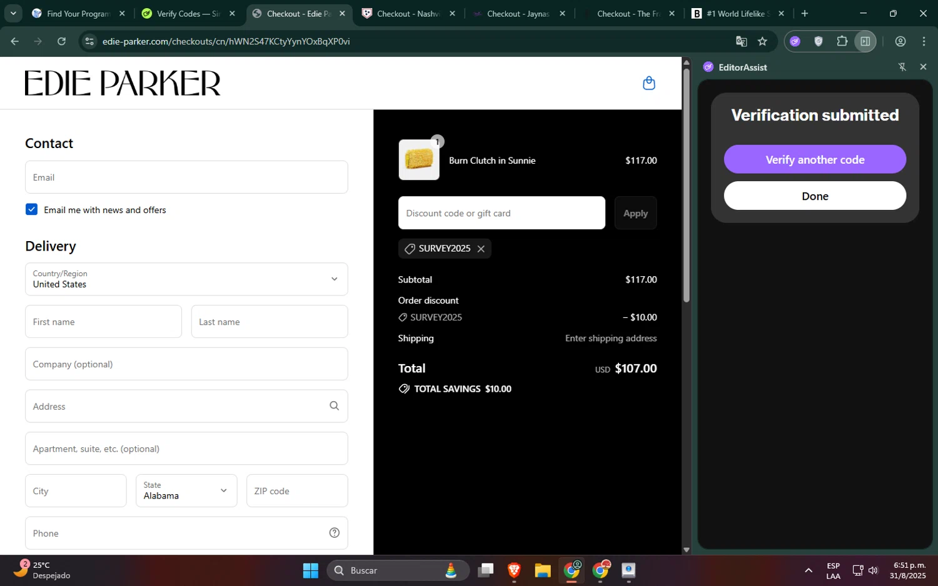Click the browser back arrow

[15, 41]
